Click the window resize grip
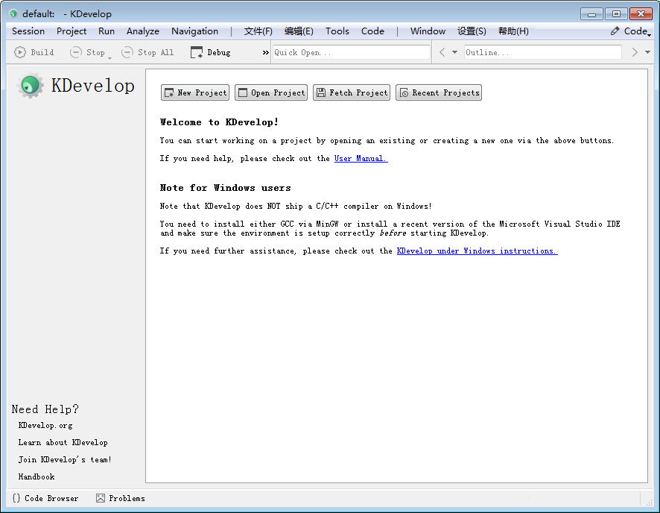 (650, 503)
